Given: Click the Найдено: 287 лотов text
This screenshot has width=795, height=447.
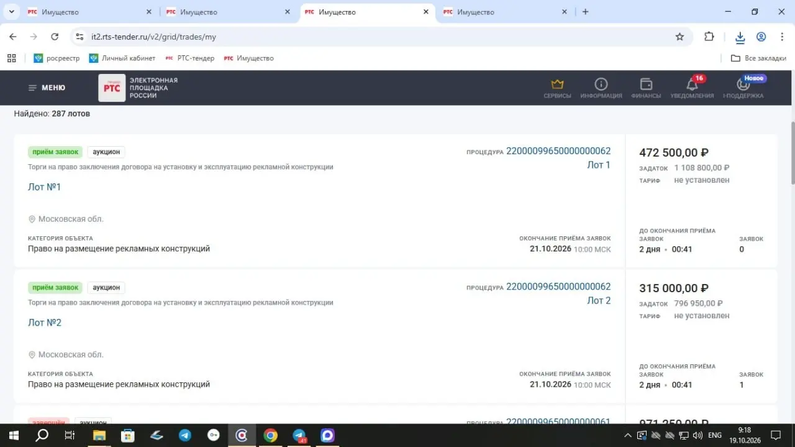Looking at the screenshot, I should 52,114.
